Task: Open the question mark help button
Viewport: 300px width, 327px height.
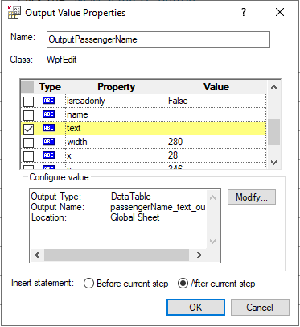Action: click(244, 12)
